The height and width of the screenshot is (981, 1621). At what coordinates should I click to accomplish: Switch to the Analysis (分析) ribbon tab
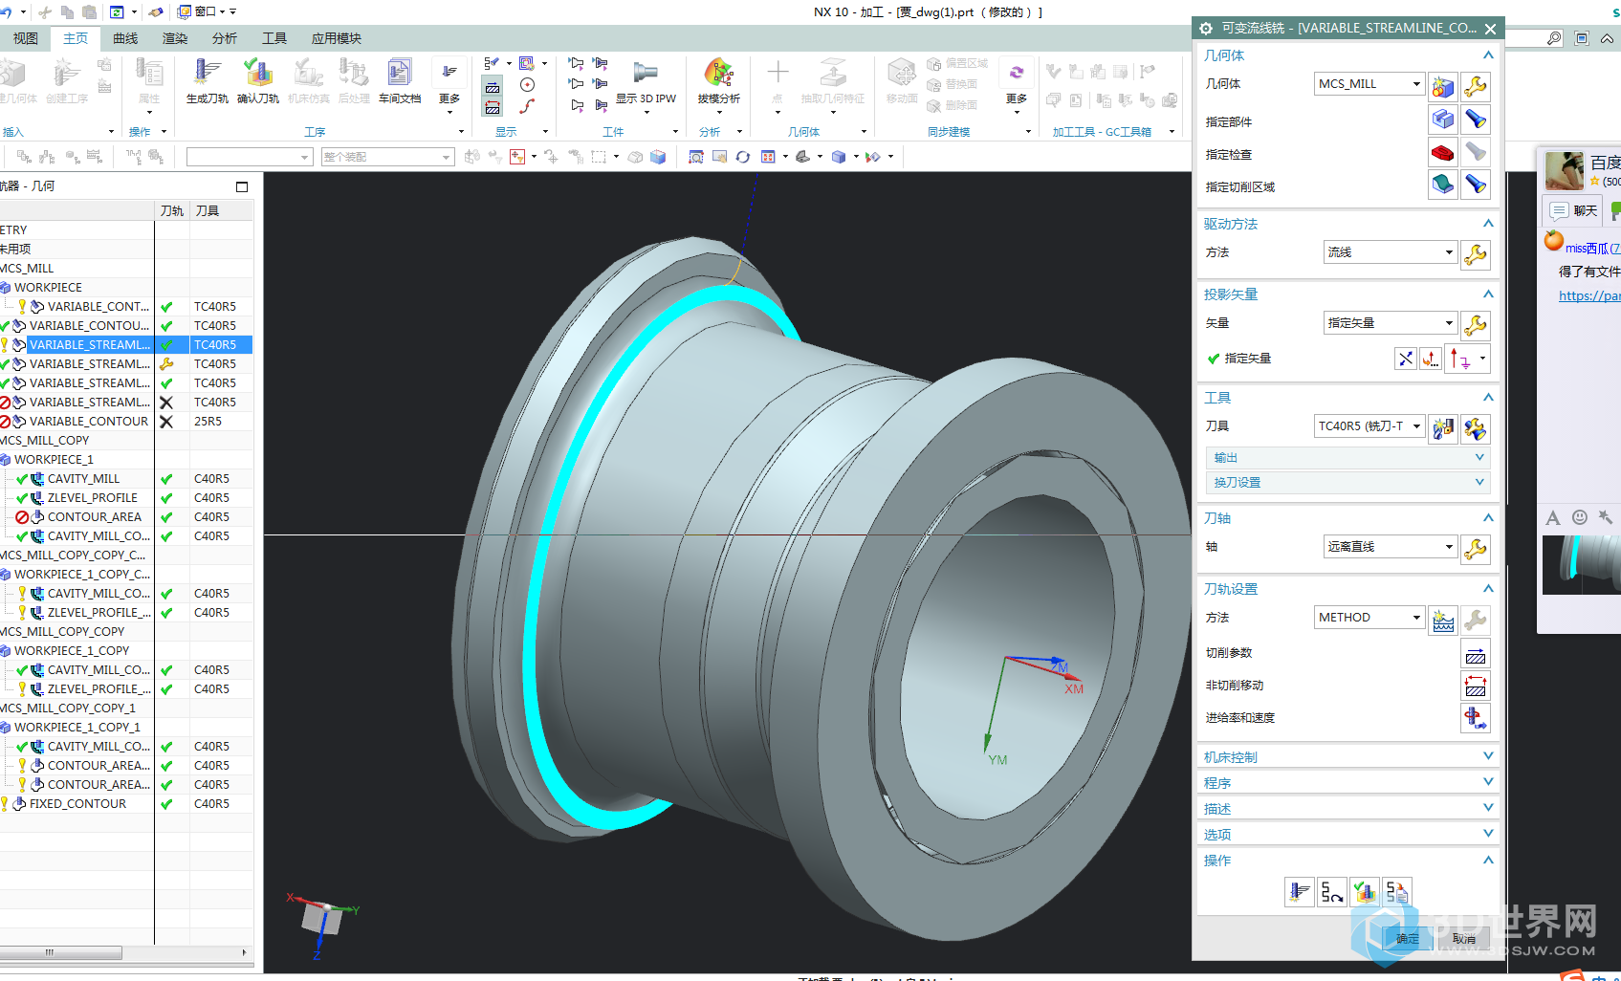pyautogui.click(x=225, y=38)
